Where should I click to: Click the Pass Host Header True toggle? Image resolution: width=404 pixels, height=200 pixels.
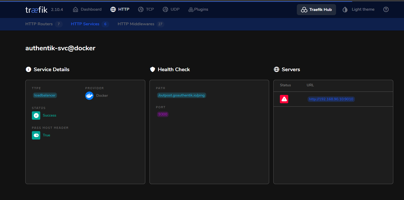pos(36,135)
